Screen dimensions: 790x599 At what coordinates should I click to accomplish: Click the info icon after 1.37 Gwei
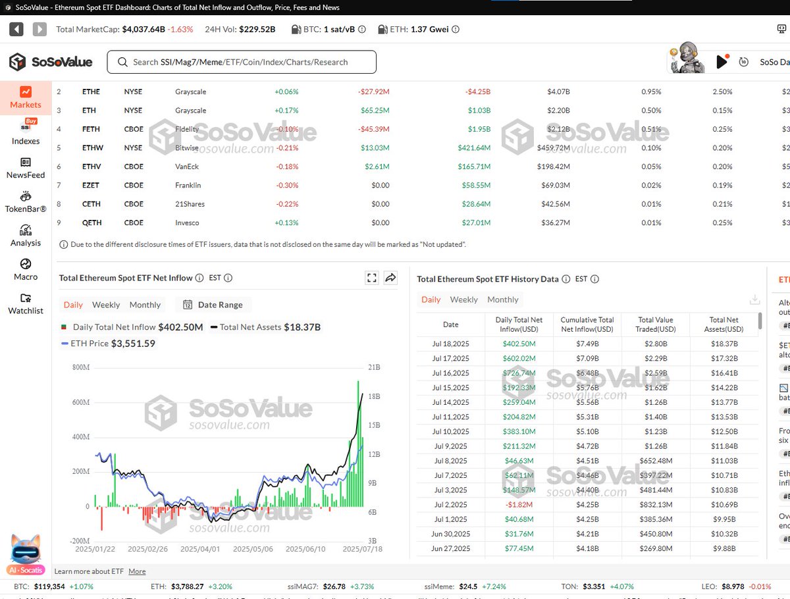[456, 30]
